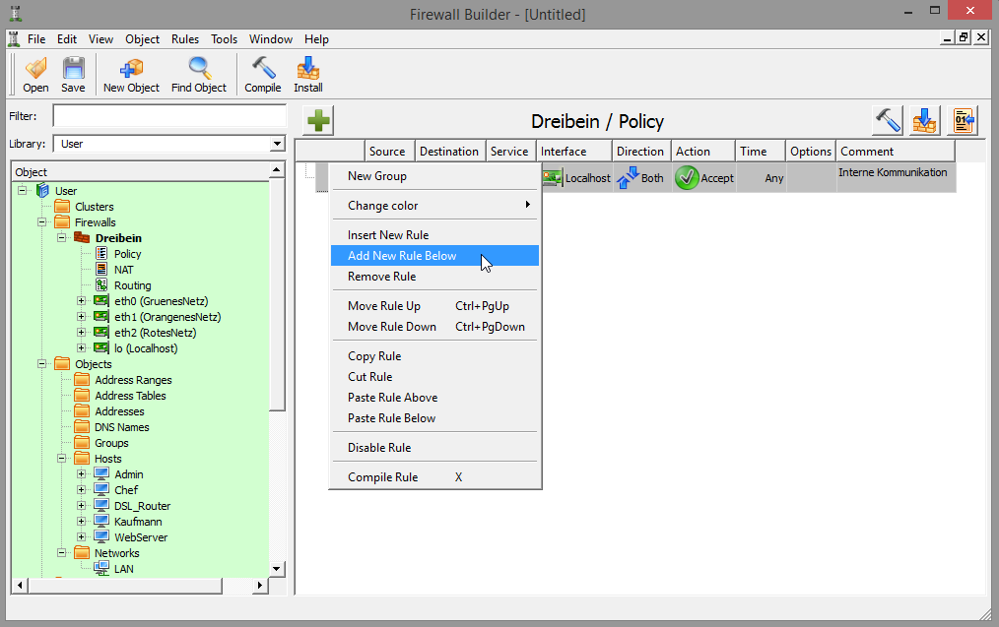Image resolution: width=999 pixels, height=627 pixels.
Task: Choose Add New Rule Below
Action: click(x=402, y=256)
